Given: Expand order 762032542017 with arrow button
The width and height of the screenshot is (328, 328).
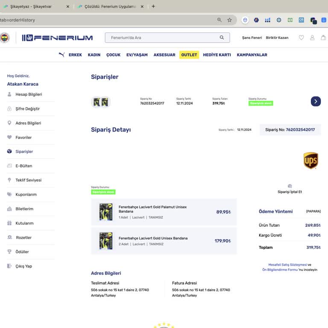Looking at the screenshot, I should click(316, 102).
